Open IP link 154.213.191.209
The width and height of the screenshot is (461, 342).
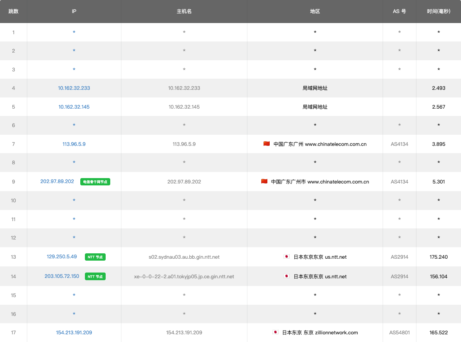74,332
